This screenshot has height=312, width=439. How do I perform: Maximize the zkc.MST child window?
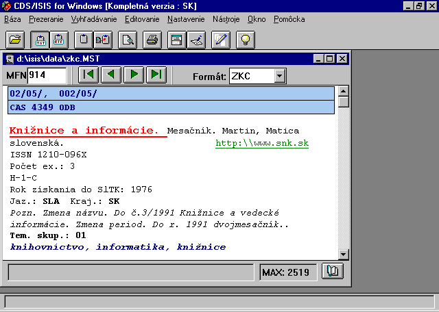tap(330, 59)
